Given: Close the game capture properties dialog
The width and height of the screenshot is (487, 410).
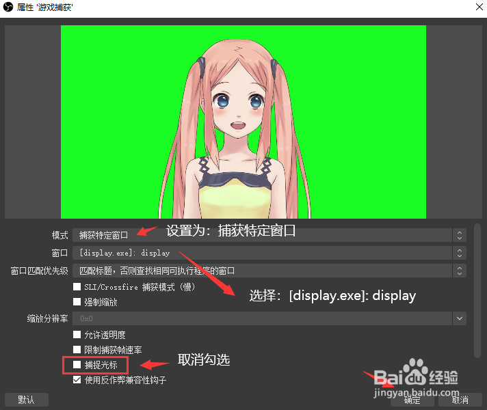Looking at the screenshot, I should click(x=479, y=7).
